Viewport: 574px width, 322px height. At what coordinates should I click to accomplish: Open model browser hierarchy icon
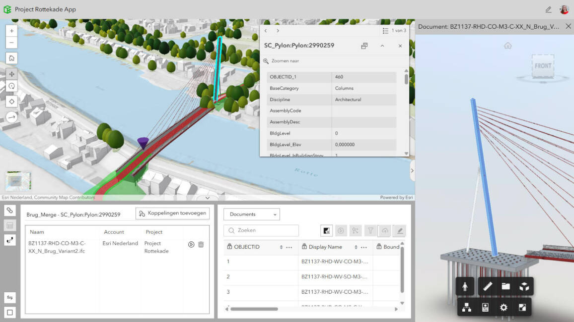point(466,308)
